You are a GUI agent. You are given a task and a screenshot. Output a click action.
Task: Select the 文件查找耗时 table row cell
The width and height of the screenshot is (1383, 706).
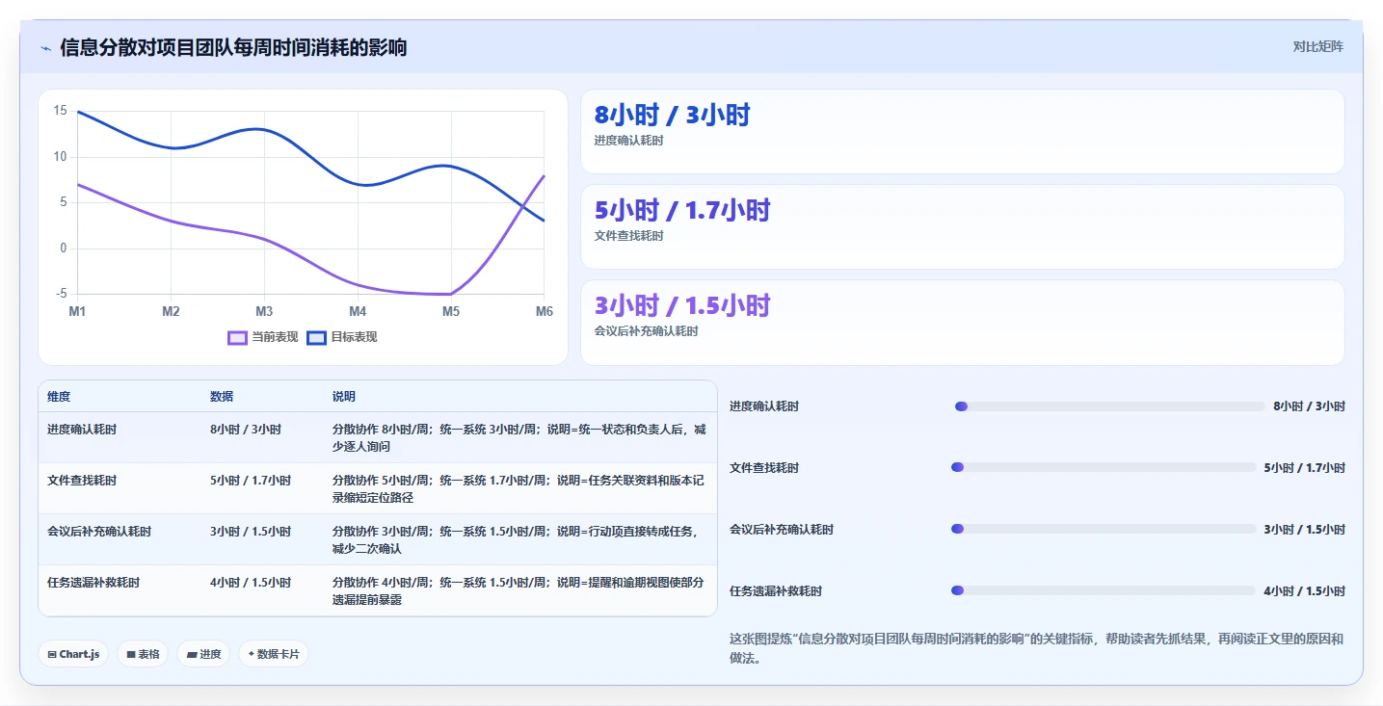(82, 481)
